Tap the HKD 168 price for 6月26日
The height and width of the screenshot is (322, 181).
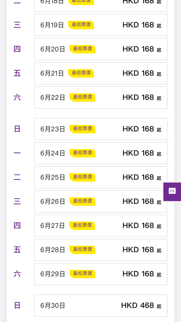(138, 201)
